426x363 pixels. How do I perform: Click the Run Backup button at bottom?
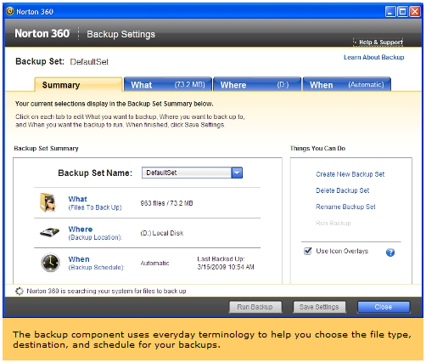tap(255, 307)
